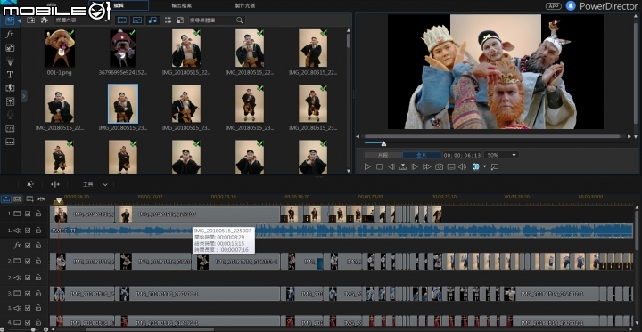Lock video track 1 with padlock

coord(38,214)
